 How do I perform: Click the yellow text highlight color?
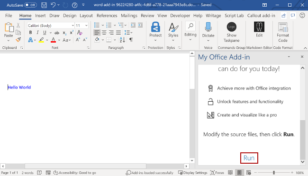(41, 40)
